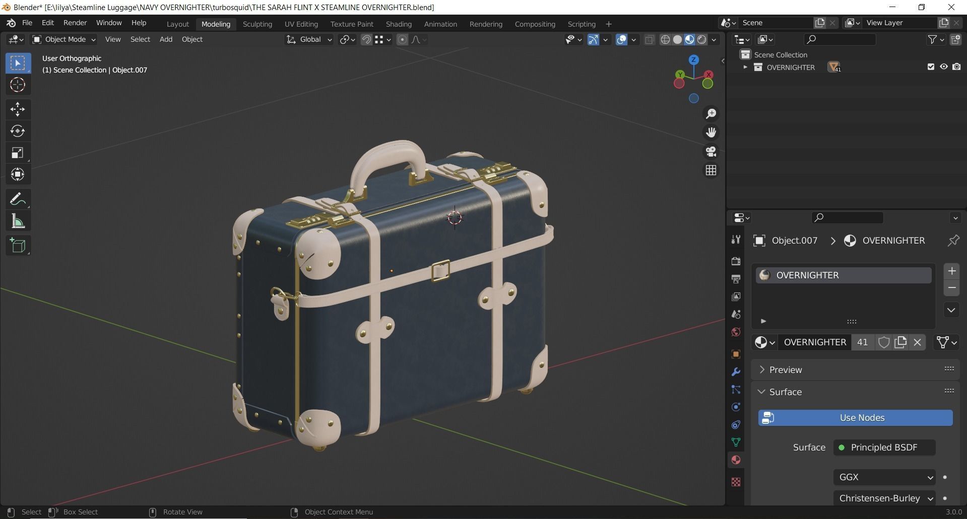Open Material properties tab
Image resolution: width=967 pixels, height=519 pixels.
point(736,460)
